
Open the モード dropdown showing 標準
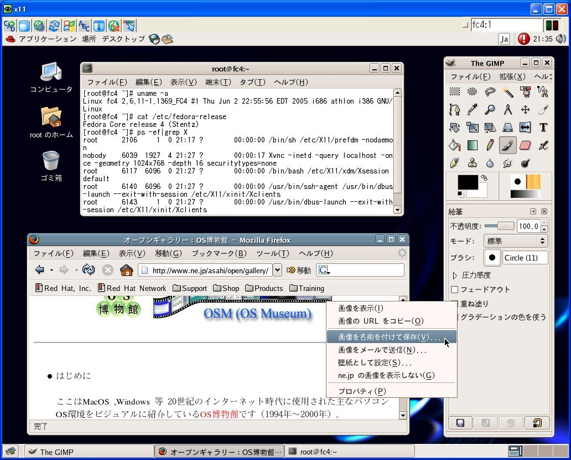click(x=516, y=241)
